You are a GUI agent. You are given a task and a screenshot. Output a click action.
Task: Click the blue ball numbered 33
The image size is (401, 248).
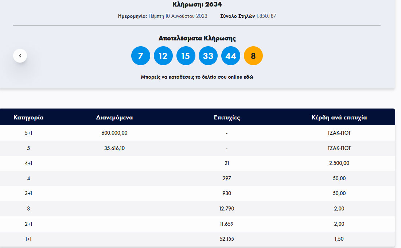(x=208, y=56)
